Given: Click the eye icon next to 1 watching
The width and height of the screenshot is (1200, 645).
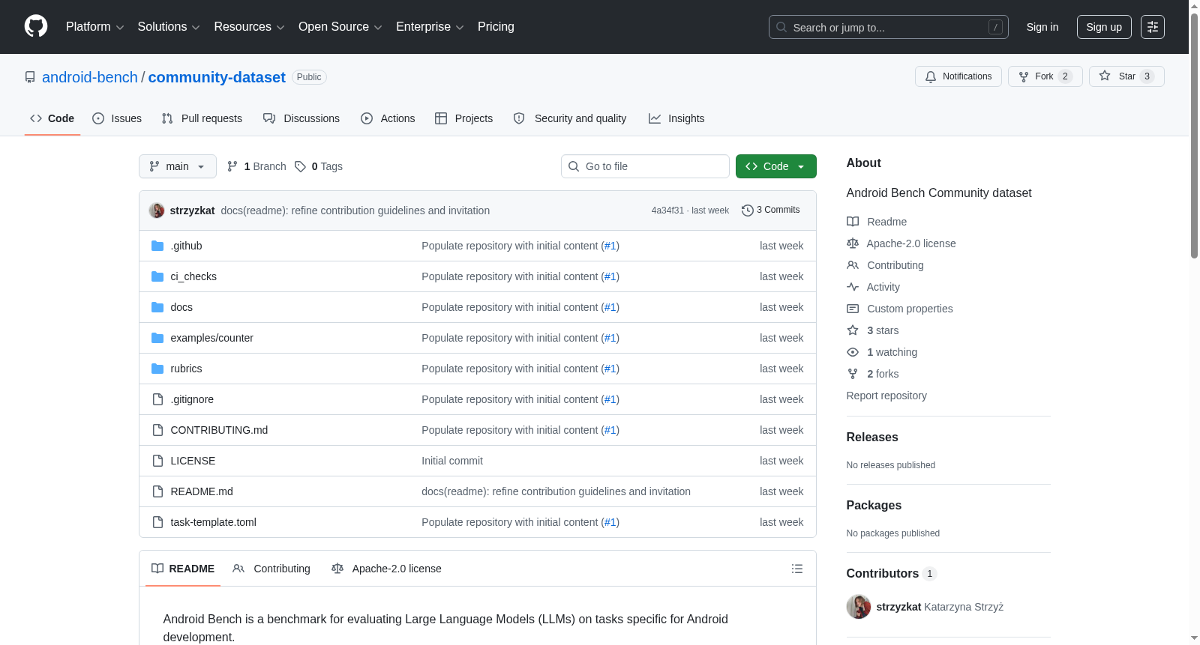Looking at the screenshot, I should pyautogui.click(x=853, y=352).
